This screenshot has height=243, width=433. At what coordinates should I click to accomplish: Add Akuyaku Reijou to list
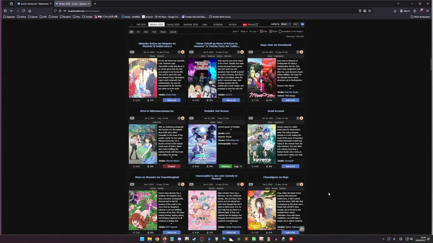click(172, 100)
